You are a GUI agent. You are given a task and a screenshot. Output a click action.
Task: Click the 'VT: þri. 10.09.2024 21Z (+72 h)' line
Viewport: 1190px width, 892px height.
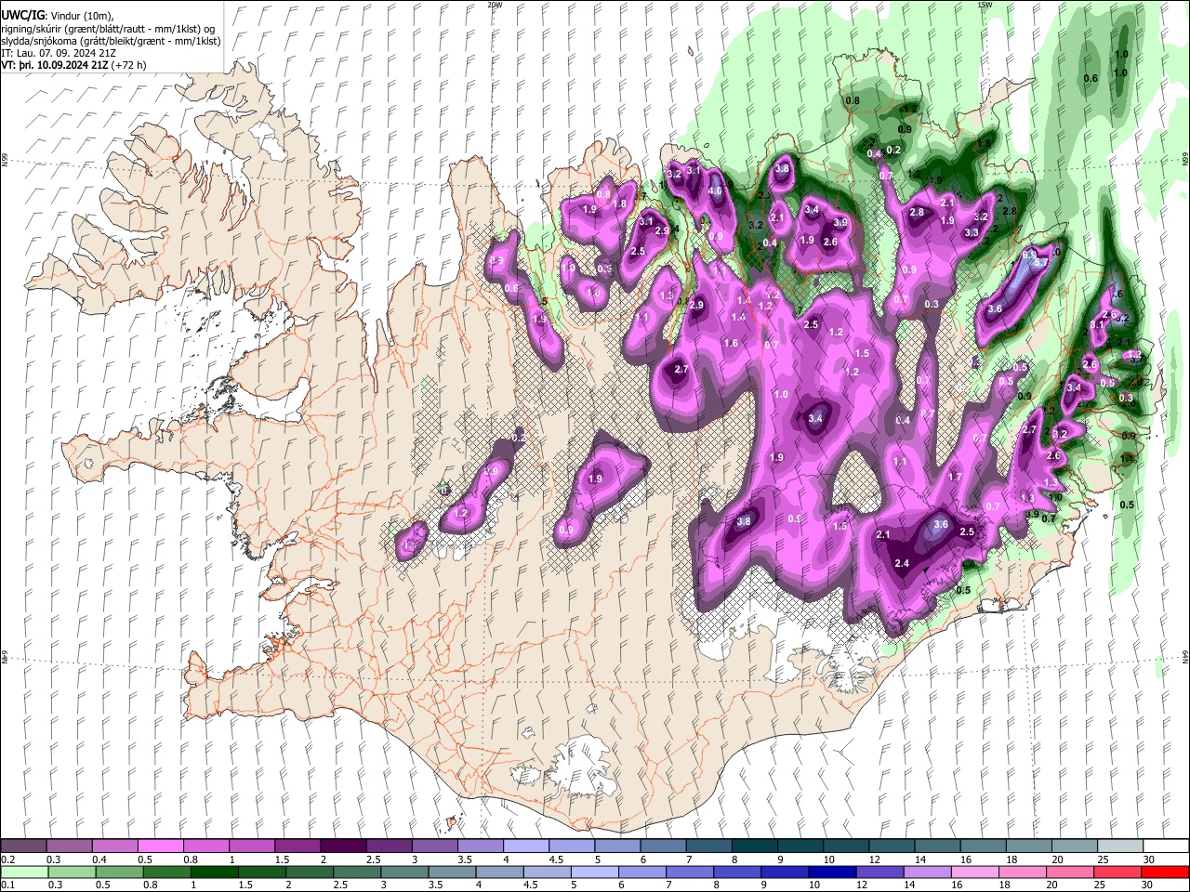[x=73, y=66]
